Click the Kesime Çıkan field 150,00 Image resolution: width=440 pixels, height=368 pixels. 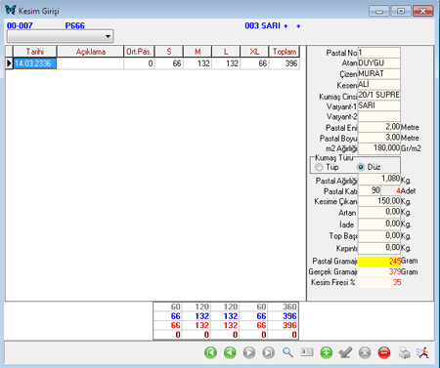[378, 201]
